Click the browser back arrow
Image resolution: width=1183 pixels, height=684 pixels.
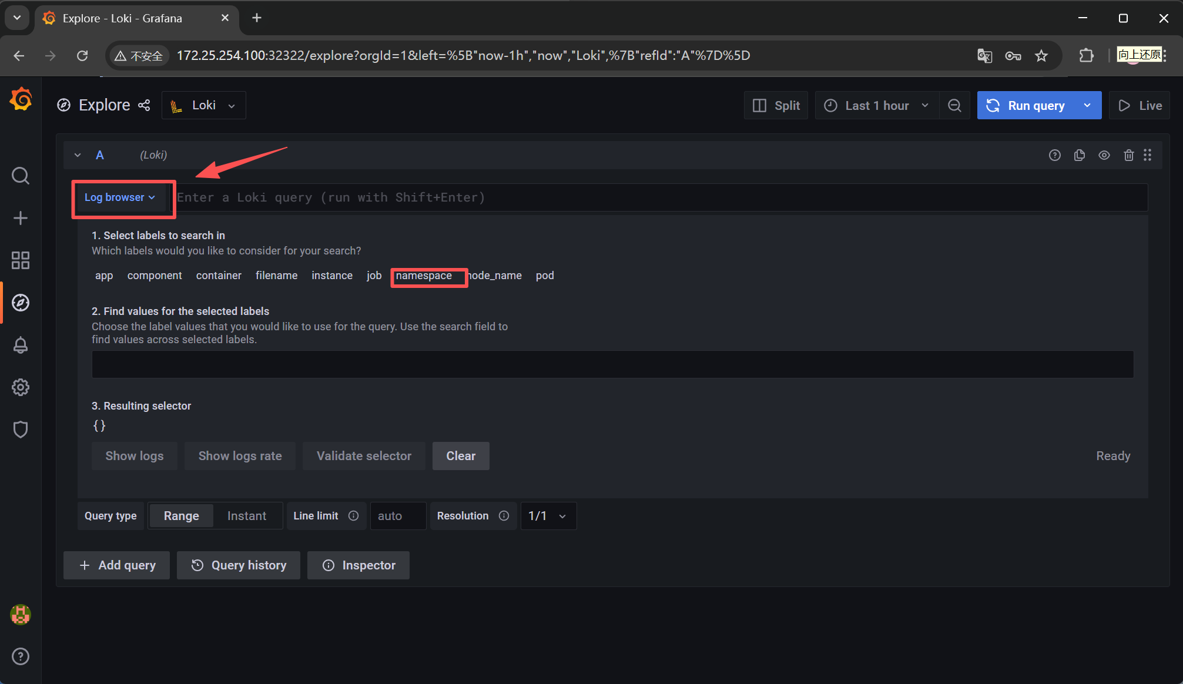[x=19, y=55]
